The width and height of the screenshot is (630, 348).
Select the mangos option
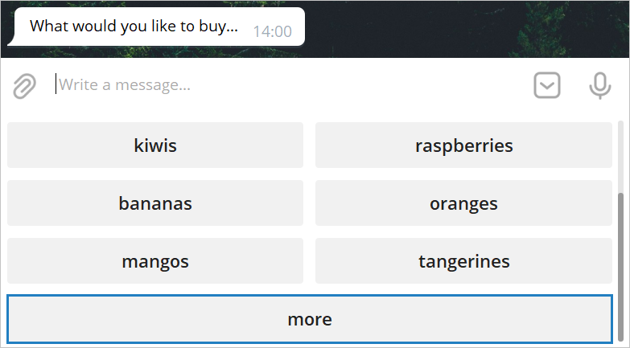point(155,261)
